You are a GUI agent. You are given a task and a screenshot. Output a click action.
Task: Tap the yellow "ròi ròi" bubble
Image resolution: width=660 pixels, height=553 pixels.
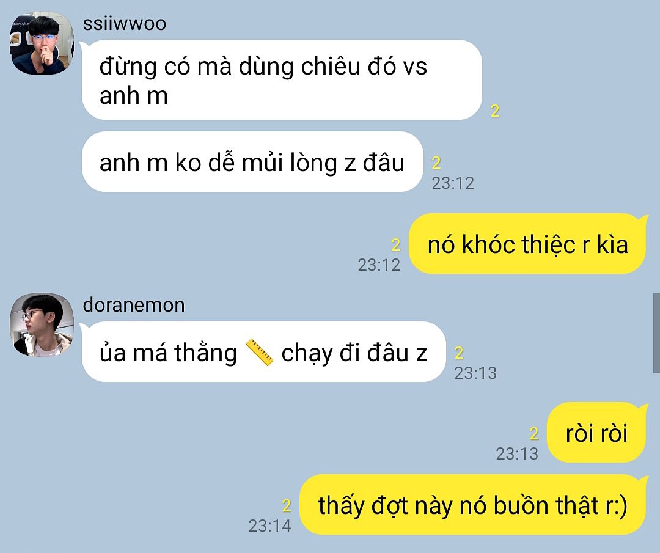coord(596,433)
